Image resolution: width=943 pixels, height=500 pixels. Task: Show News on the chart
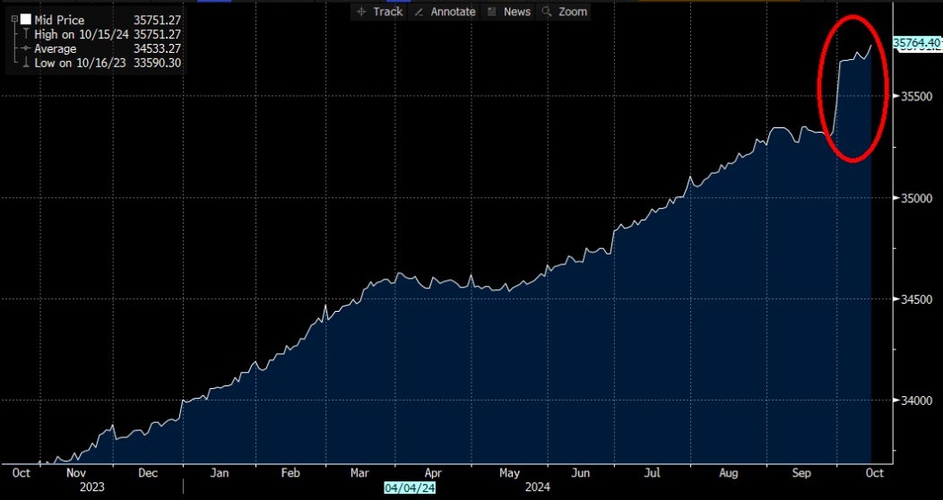509,12
